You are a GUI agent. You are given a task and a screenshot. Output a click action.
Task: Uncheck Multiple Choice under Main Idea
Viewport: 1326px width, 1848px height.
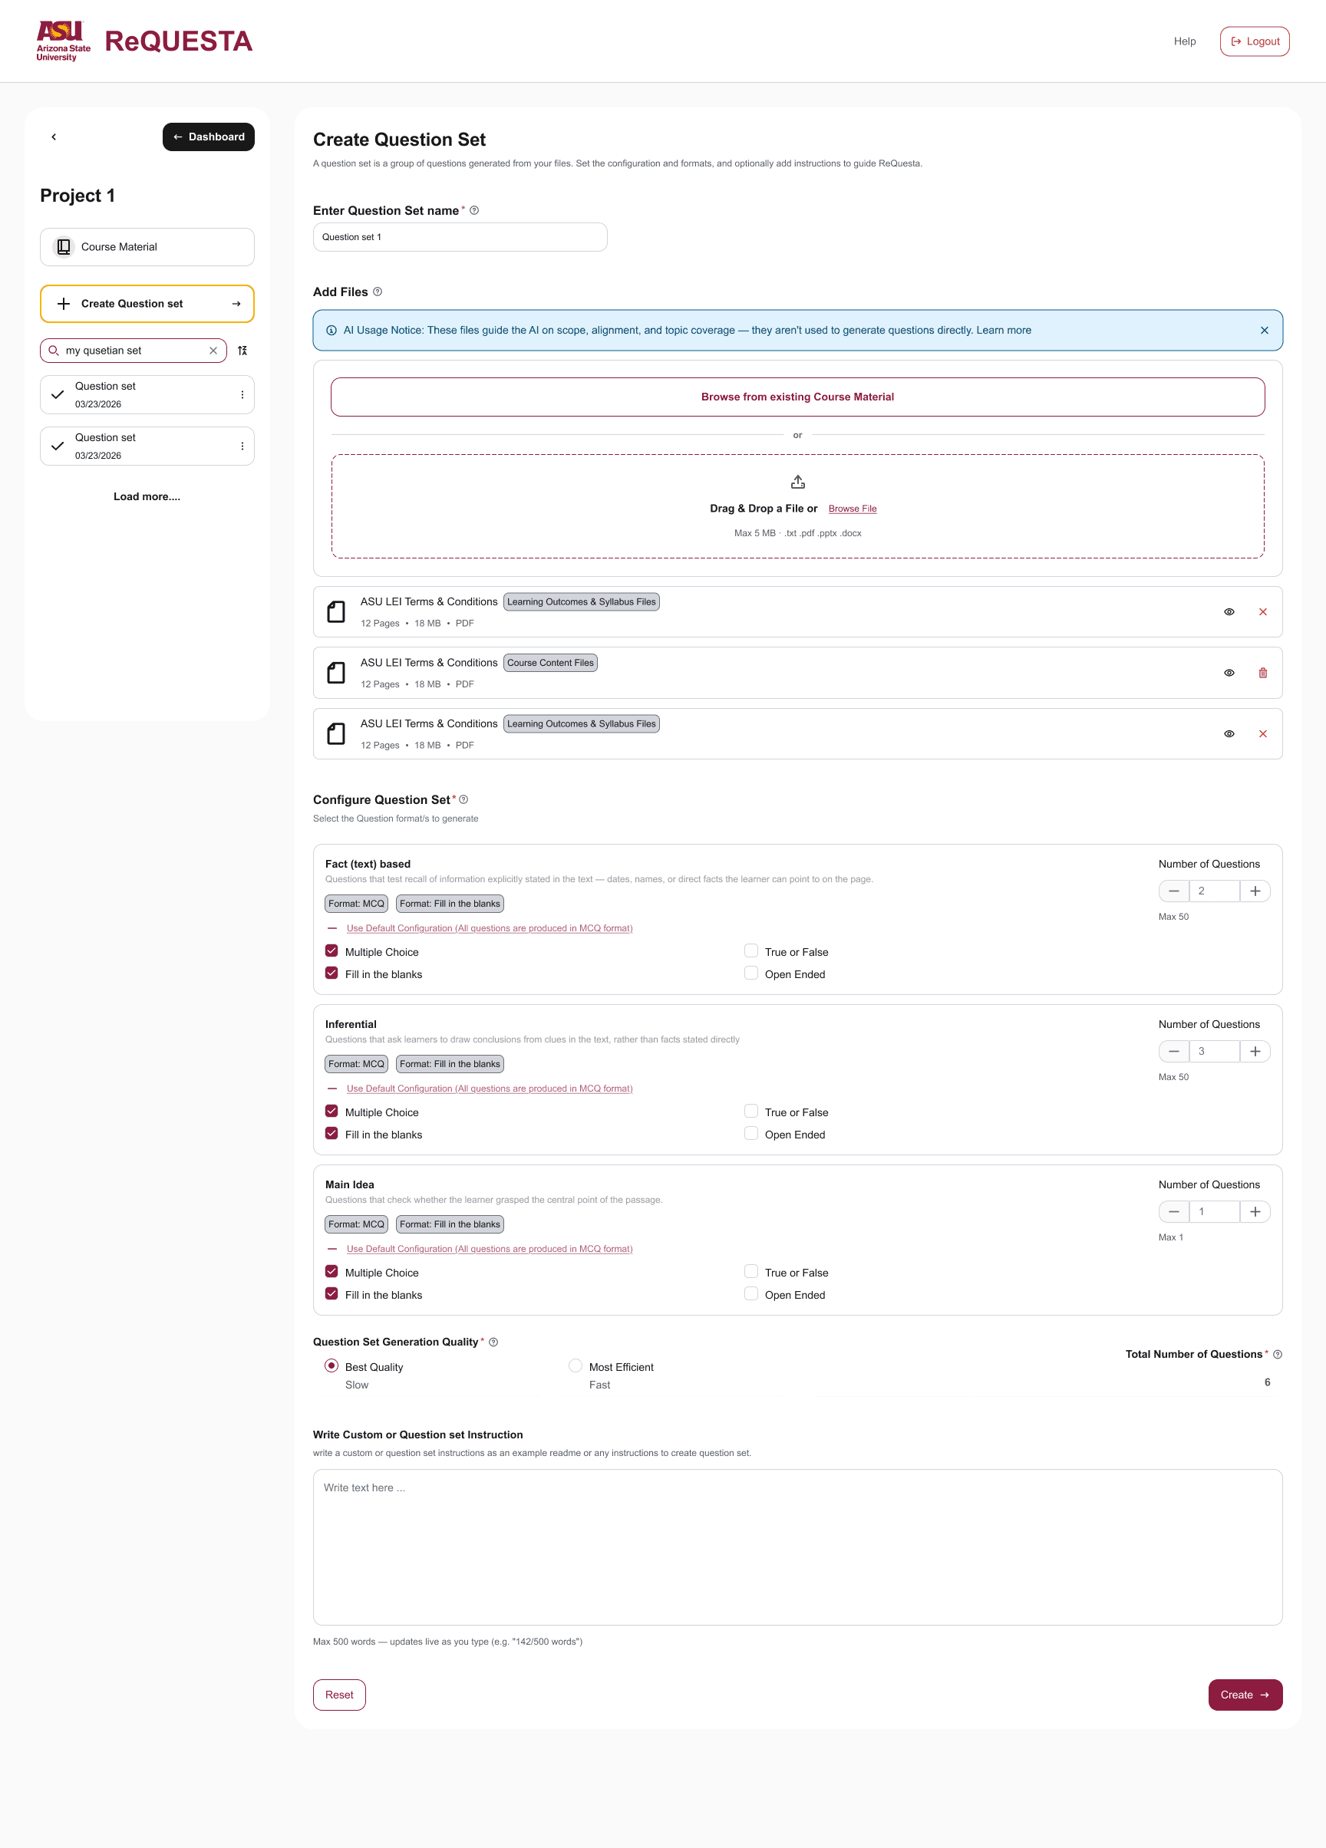pyautogui.click(x=331, y=1272)
